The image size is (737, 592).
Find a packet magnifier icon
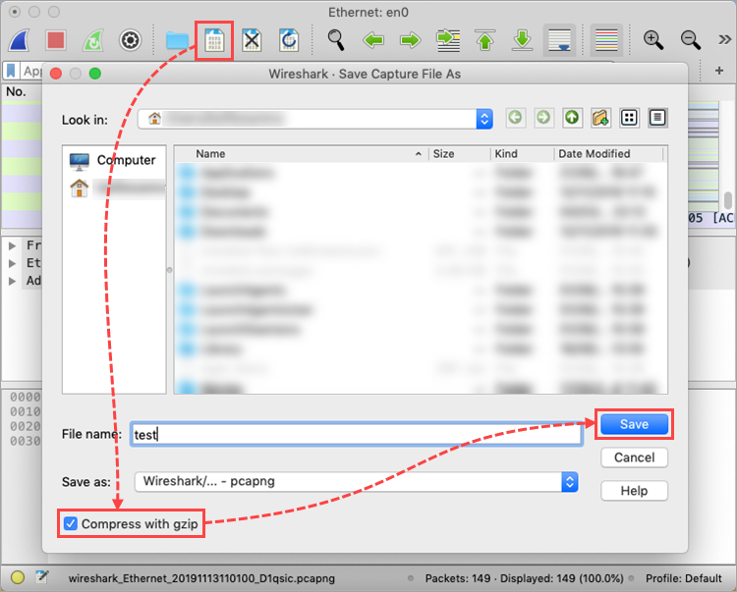[336, 40]
